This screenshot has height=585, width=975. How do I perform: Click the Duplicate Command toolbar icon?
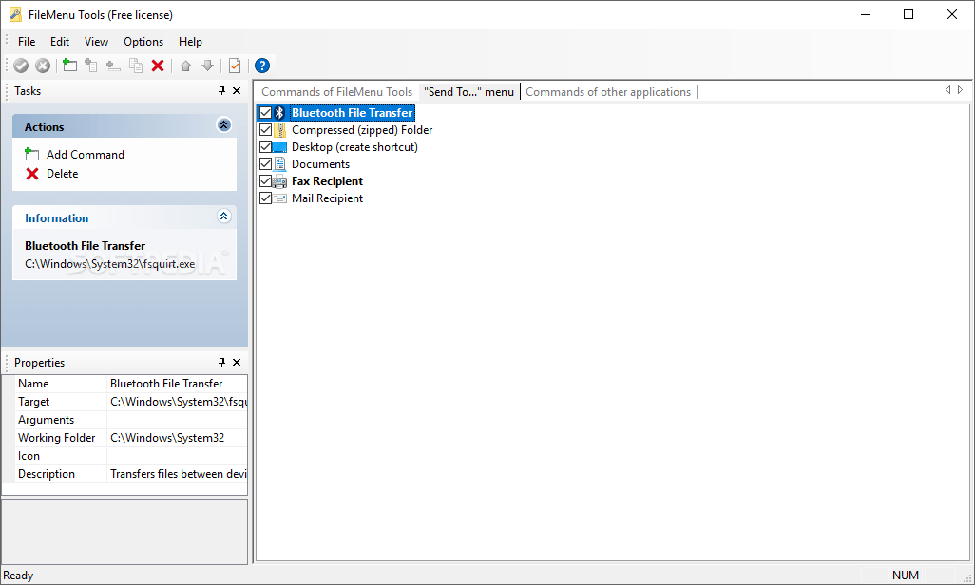(x=135, y=66)
